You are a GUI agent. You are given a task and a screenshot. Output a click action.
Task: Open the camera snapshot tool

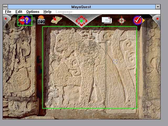(x=41, y=20)
